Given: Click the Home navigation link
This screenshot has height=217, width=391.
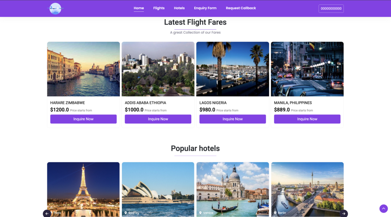Looking at the screenshot, I should [139, 8].
